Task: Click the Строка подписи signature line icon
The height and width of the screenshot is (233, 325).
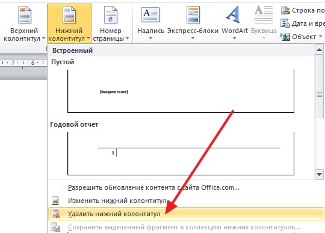Action: [x=285, y=10]
